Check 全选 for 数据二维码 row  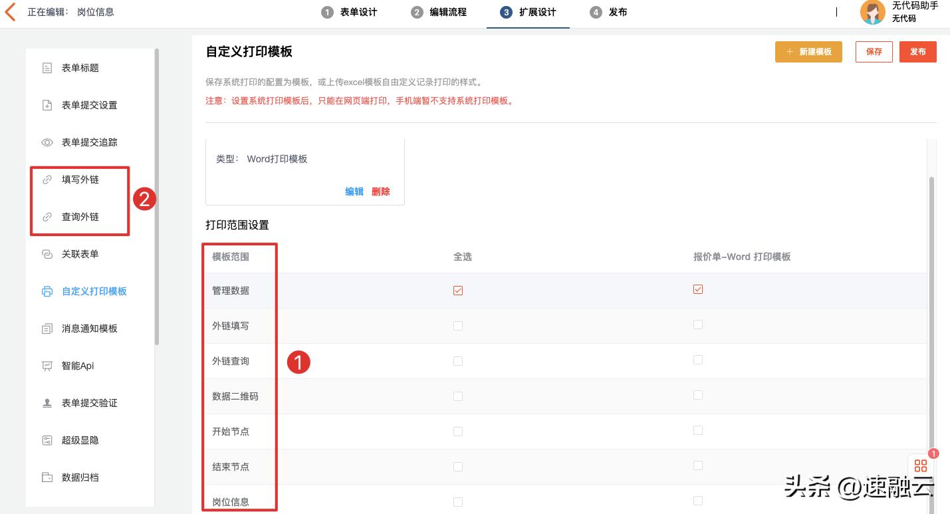point(458,396)
